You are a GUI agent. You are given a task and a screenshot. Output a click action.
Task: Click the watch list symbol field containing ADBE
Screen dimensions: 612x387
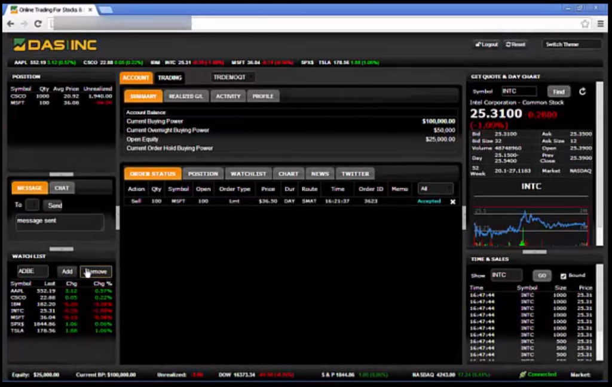33,271
